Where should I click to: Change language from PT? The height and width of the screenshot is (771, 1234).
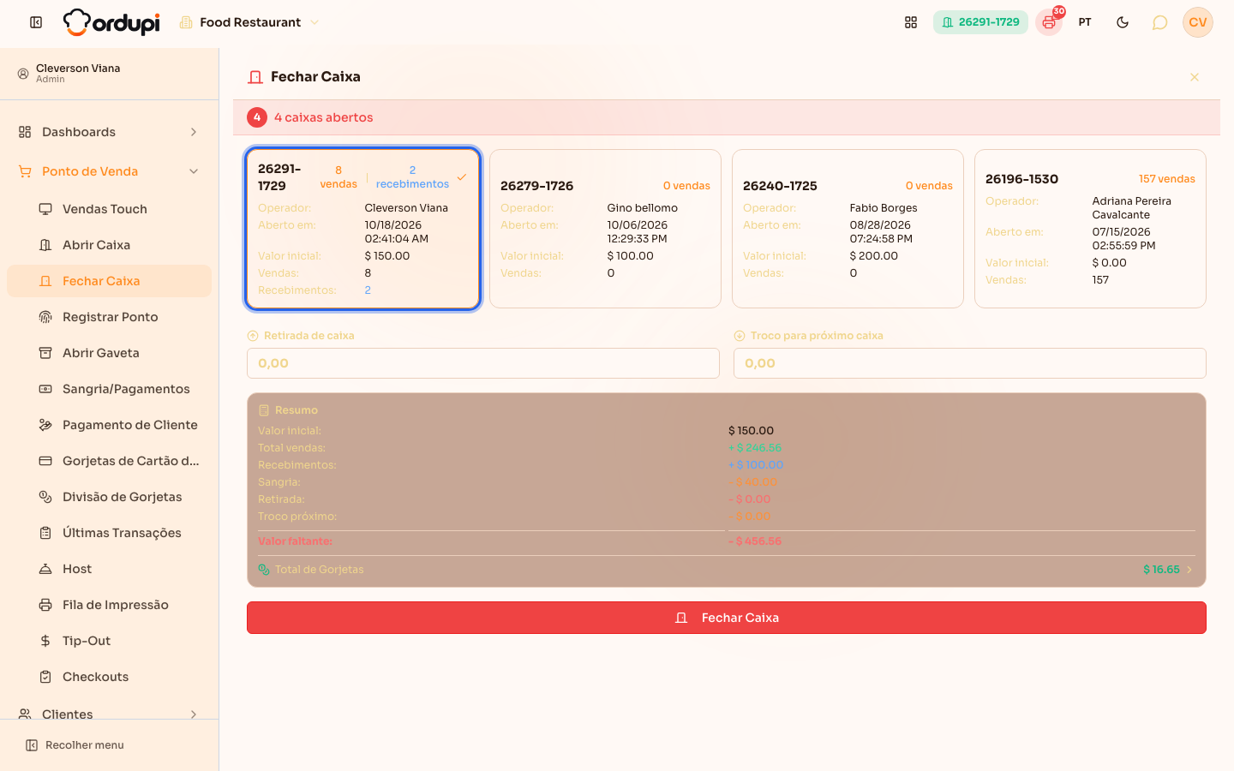tap(1085, 22)
